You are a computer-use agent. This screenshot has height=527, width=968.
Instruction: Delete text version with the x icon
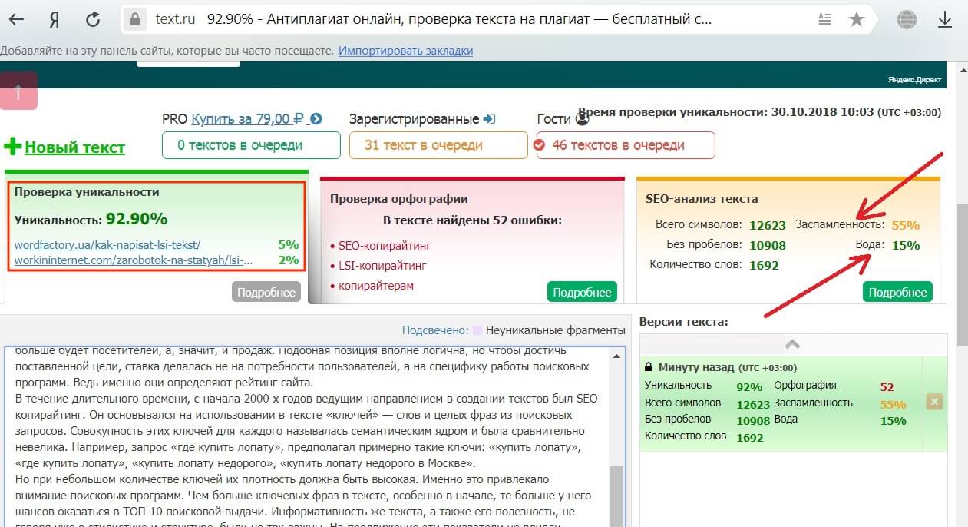pyautogui.click(x=934, y=402)
